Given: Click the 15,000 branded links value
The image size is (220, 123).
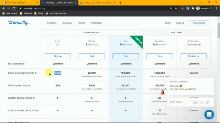Looking at the screenshot, I should [125, 85].
